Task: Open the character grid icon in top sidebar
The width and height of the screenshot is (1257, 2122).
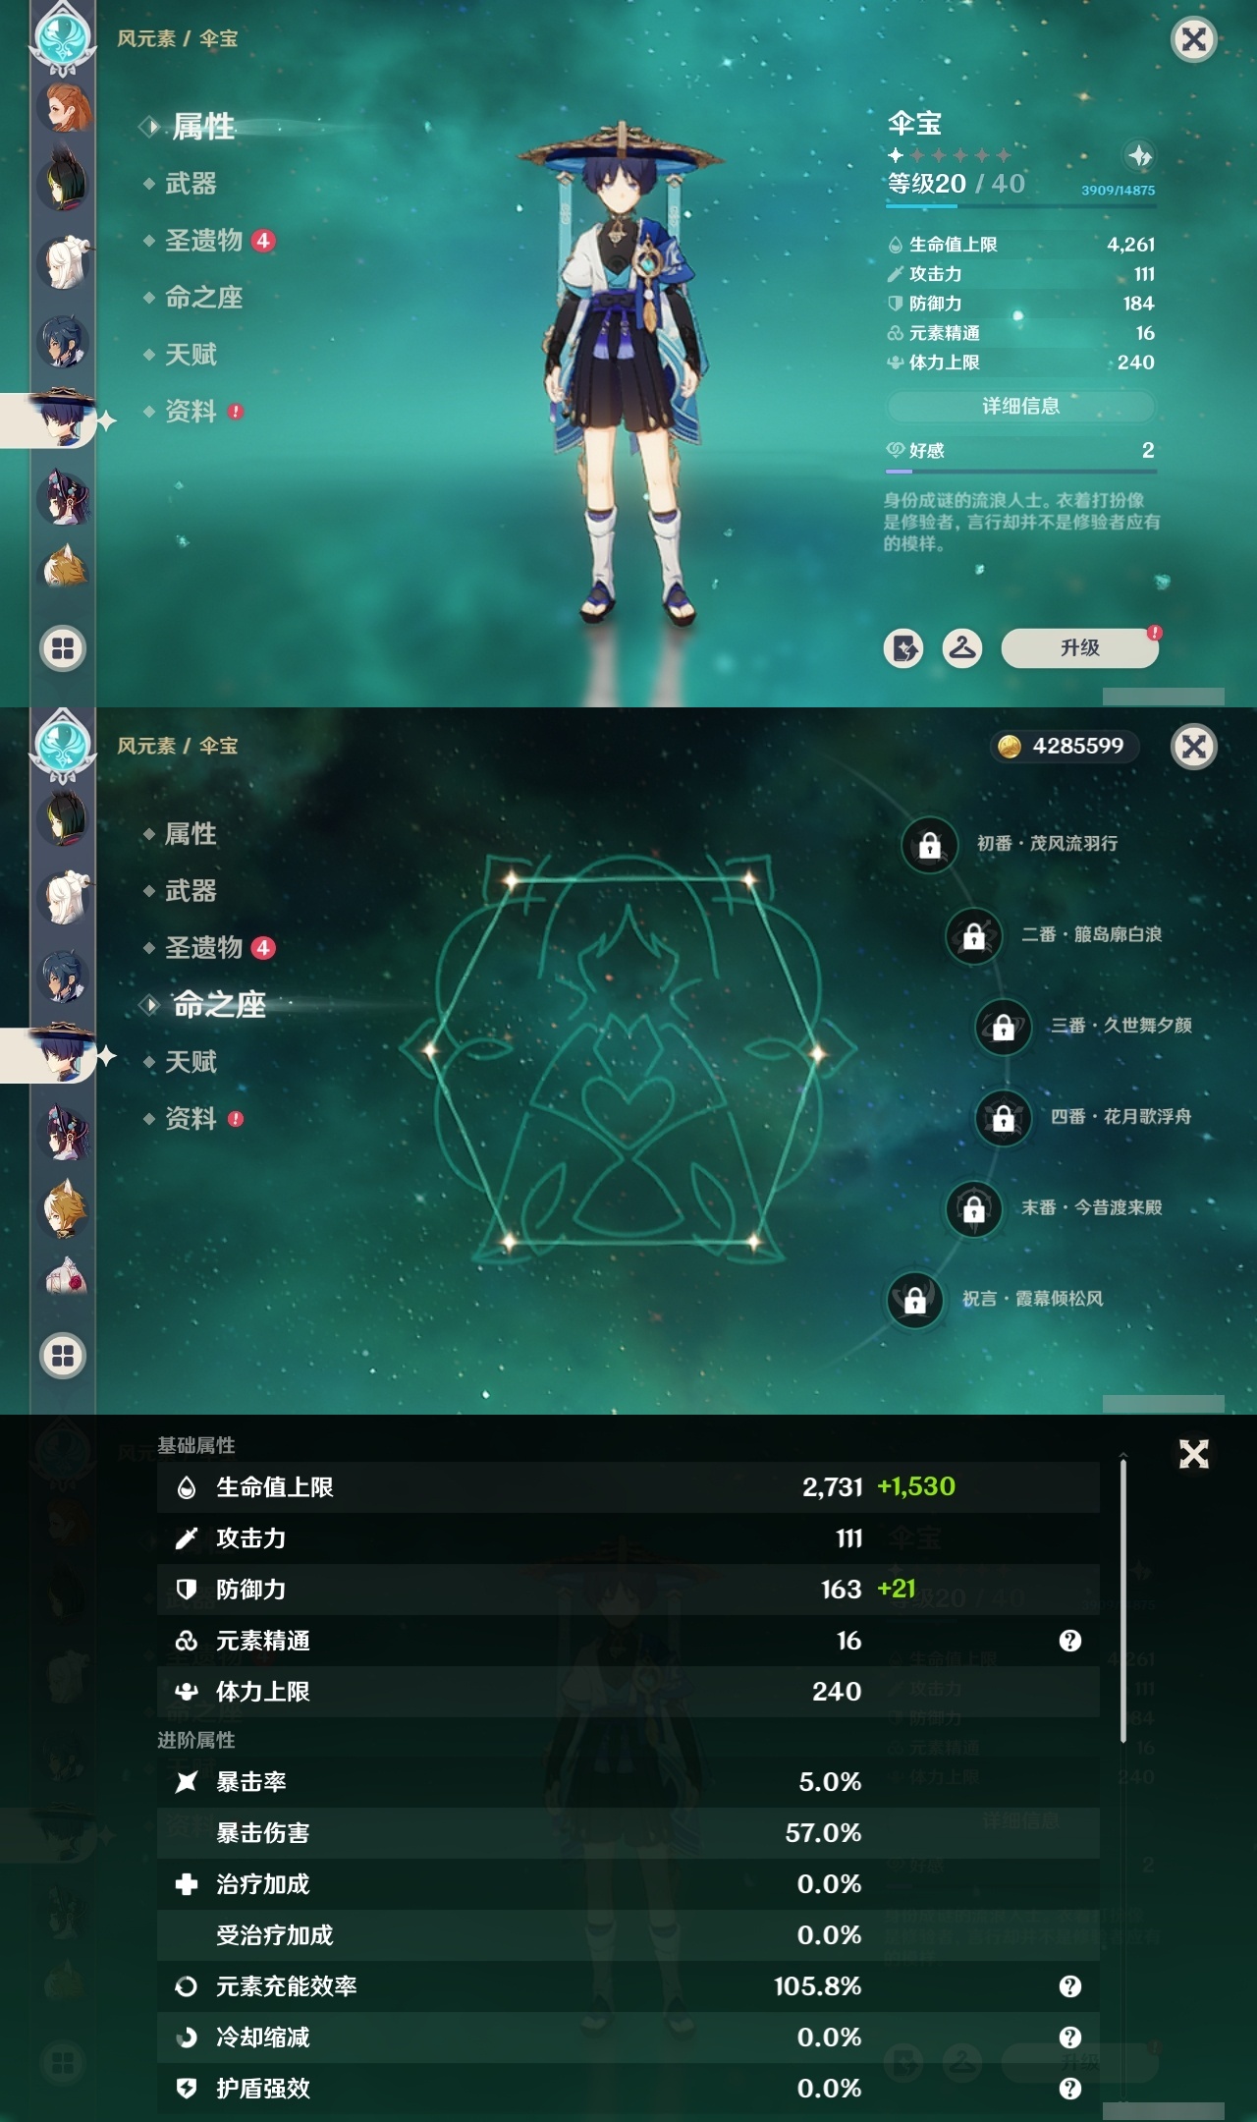Action: coord(63,648)
